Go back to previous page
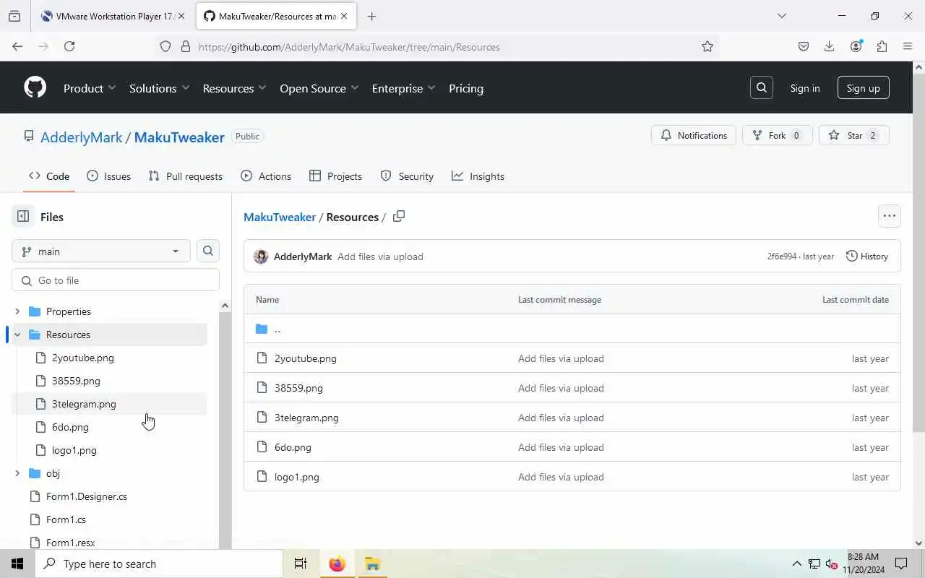Screen dimensions: 925x578 coord(17,46)
